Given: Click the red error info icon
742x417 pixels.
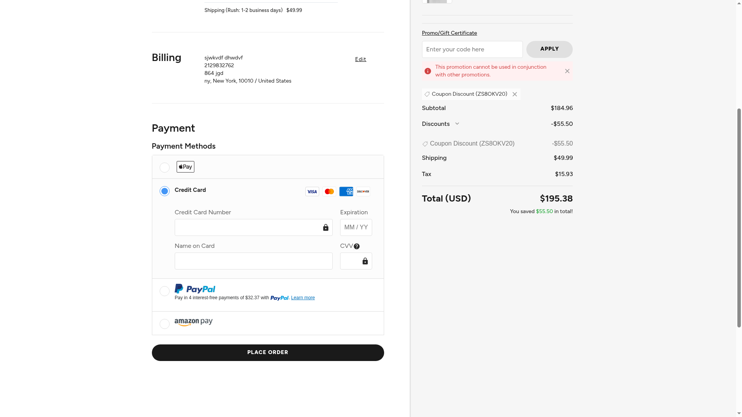Looking at the screenshot, I should [428, 71].
